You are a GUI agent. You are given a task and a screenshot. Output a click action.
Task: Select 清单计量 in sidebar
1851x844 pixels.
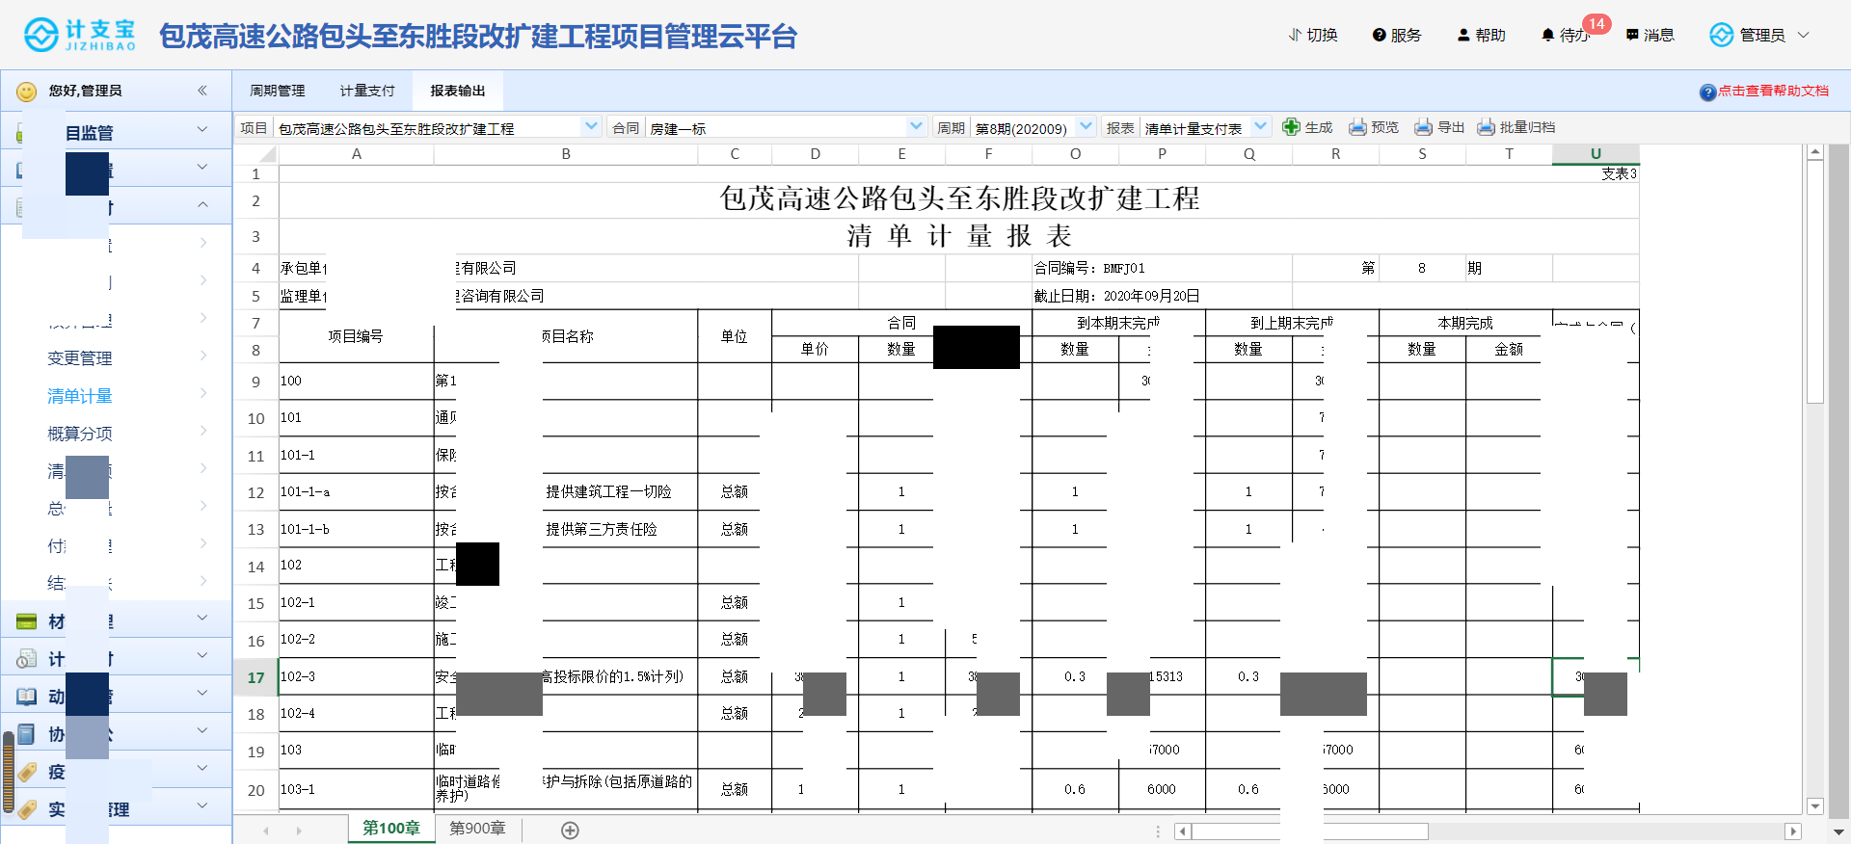tap(80, 396)
